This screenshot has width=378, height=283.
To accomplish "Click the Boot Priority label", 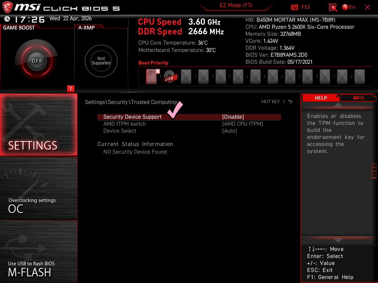I will pyautogui.click(x=153, y=63).
